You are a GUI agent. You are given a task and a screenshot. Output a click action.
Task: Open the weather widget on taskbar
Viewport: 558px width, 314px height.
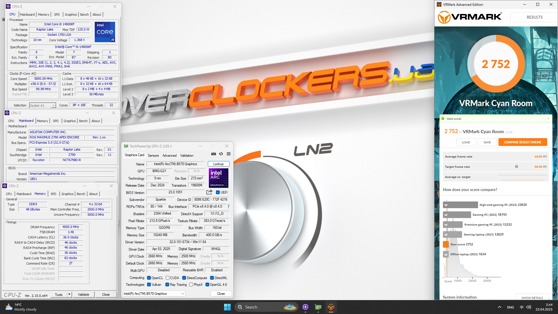(x=21, y=307)
